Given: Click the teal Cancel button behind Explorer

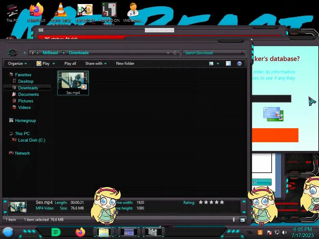Looking at the screenshot, I should click(262, 182).
